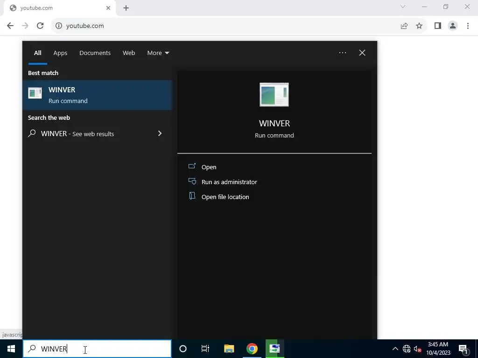Select the youtube.com browser tab
The image size is (478, 358).
click(60, 8)
